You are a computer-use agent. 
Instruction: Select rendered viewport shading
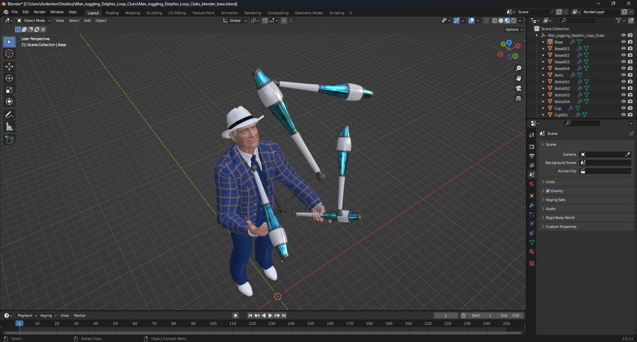[514, 21]
